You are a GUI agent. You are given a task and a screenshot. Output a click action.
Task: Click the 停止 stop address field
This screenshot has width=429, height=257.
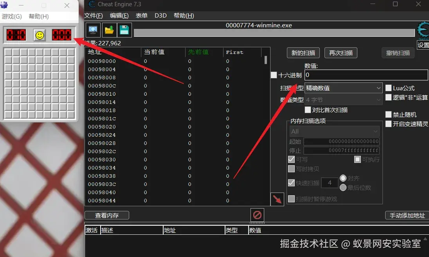pos(341,150)
